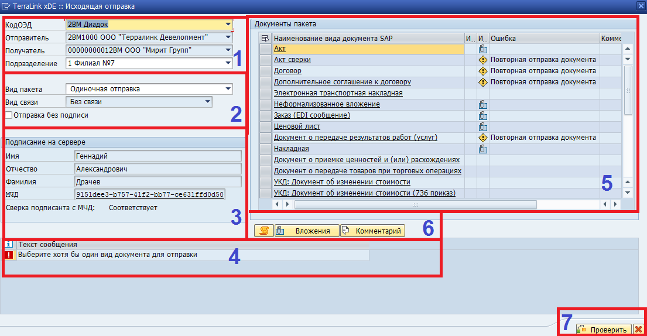Click the attachment icon in the Акт row
Image resolution: width=647 pixels, height=336 pixels.
(483, 49)
